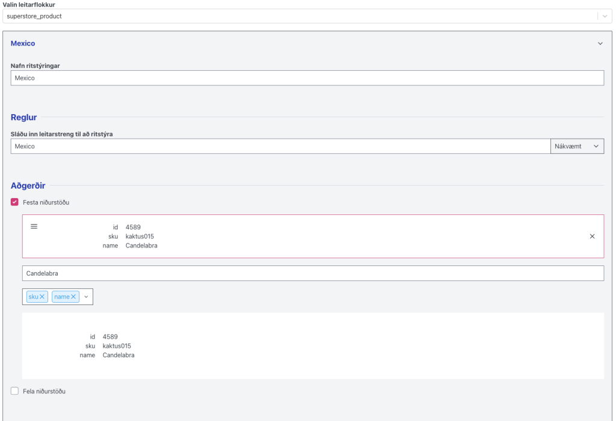Click the chevron arrow in the Valin leitarflokkur selector

(x=604, y=16)
